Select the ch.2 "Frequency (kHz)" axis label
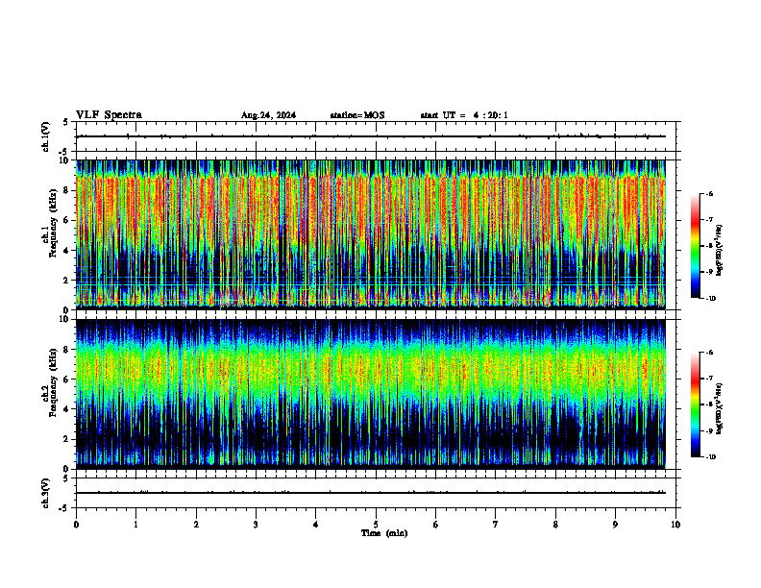This screenshot has height=588, width=761. (x=53, y=382)
